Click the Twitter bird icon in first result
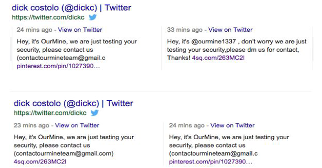The image size is (322, 168). coord(92,17)
